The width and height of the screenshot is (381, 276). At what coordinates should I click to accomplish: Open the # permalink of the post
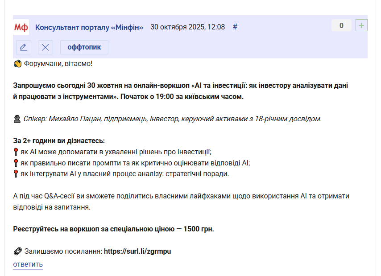click(235, 27)
